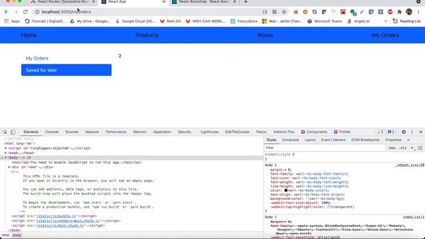425x239 pixels.
Task: Open the Memory tab
Action: pos(139,132)
